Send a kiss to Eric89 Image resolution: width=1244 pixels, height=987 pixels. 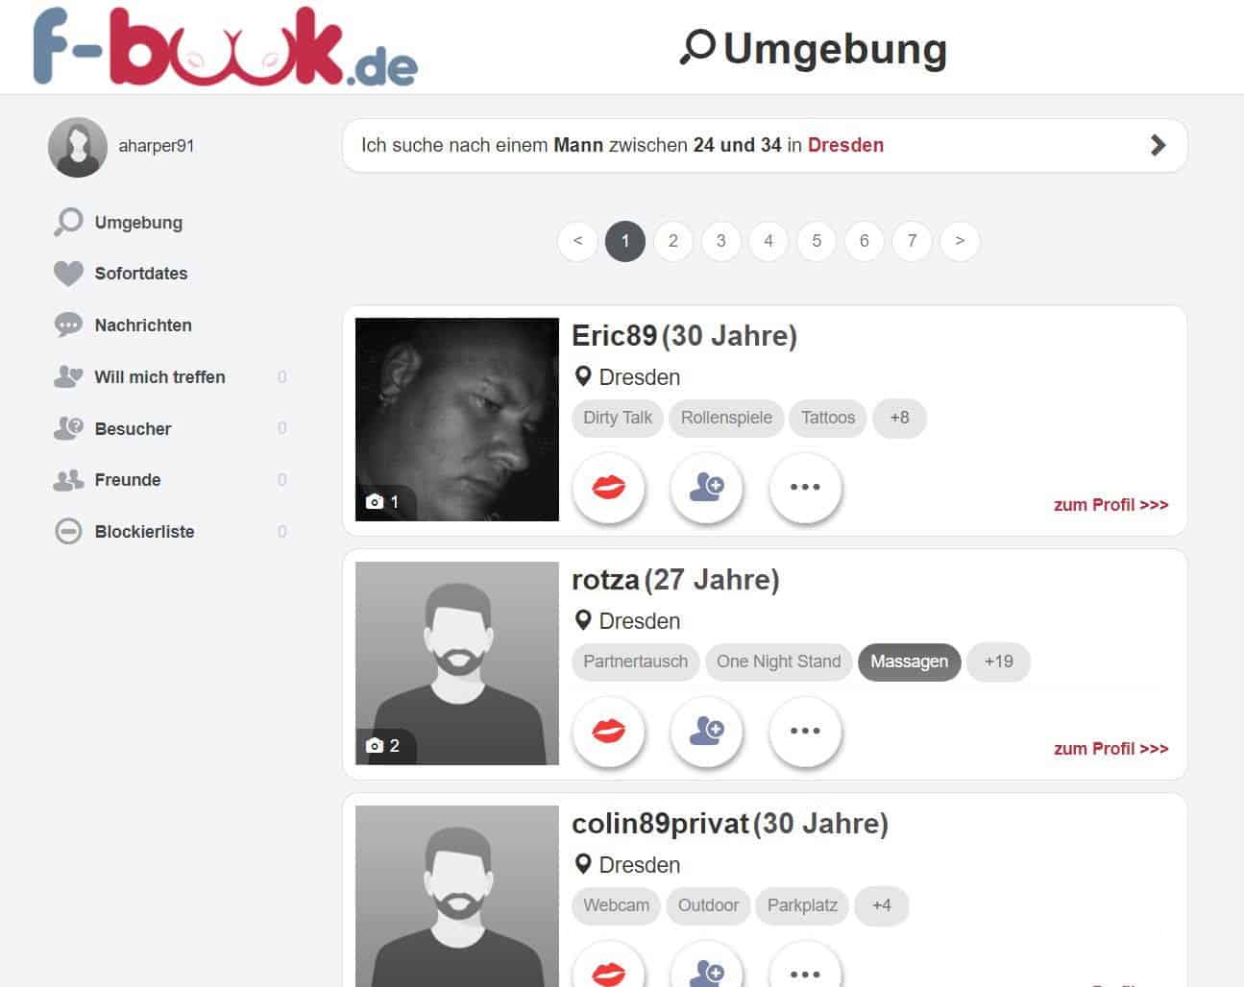[x=609, y=488]
